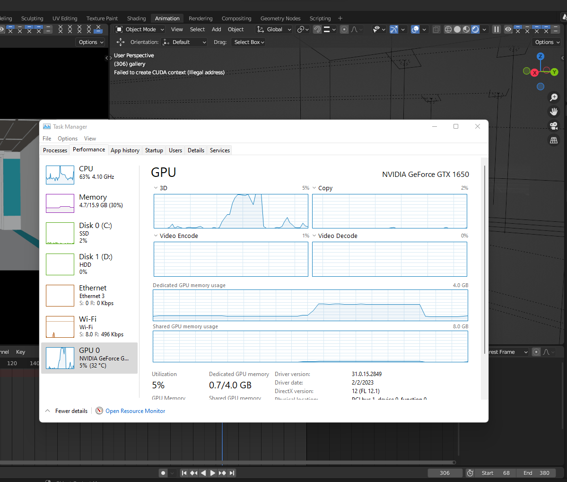Click the Transform Pivot Point link icon

tap(303, 29)
